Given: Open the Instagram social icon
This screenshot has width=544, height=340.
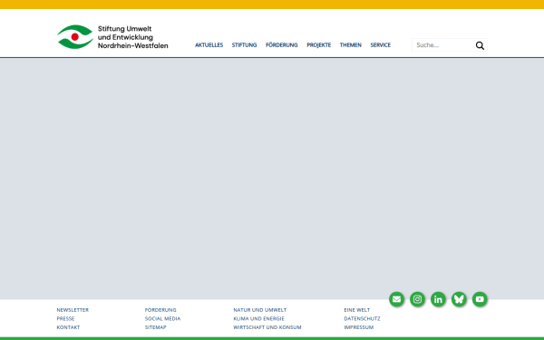Looking at the screenshot, I should point(417,299).
